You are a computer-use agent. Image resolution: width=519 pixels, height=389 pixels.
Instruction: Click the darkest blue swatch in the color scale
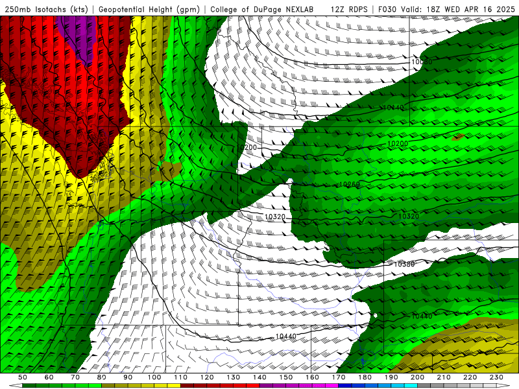coord(345,385)
